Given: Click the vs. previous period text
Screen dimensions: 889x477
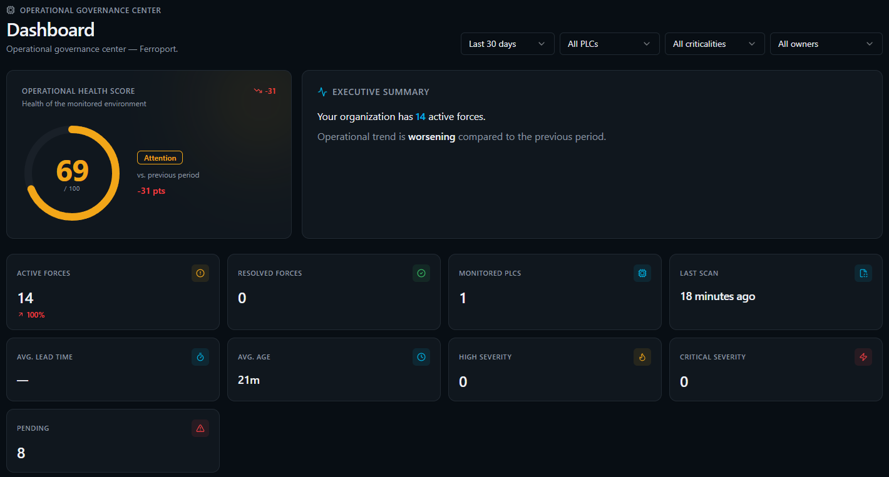Looking at the screenshot, I should coord(168,175).
